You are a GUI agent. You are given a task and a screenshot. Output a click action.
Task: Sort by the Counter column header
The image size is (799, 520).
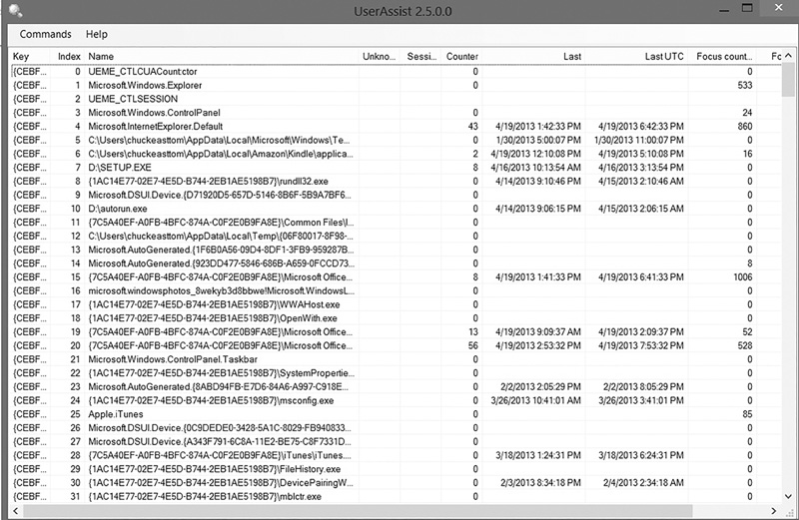[x=461, y=57]
